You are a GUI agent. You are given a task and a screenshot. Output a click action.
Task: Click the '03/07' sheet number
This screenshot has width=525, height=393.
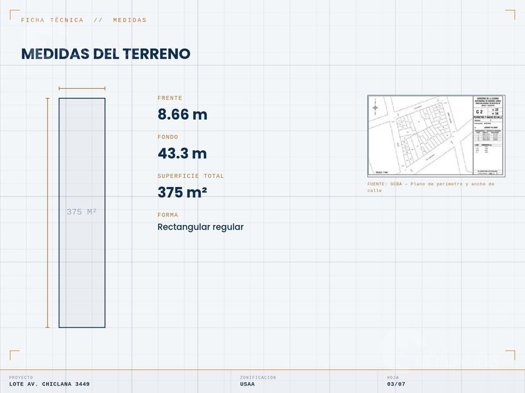(x=396, y=384)
